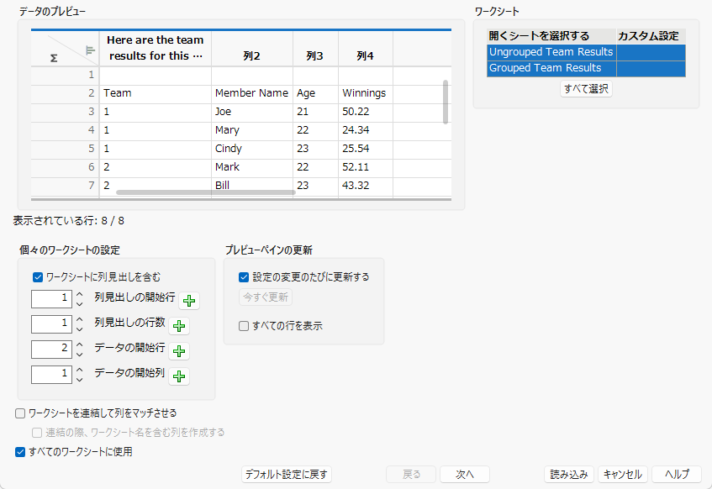Click the cell with value 50.22

pos(365,112)
